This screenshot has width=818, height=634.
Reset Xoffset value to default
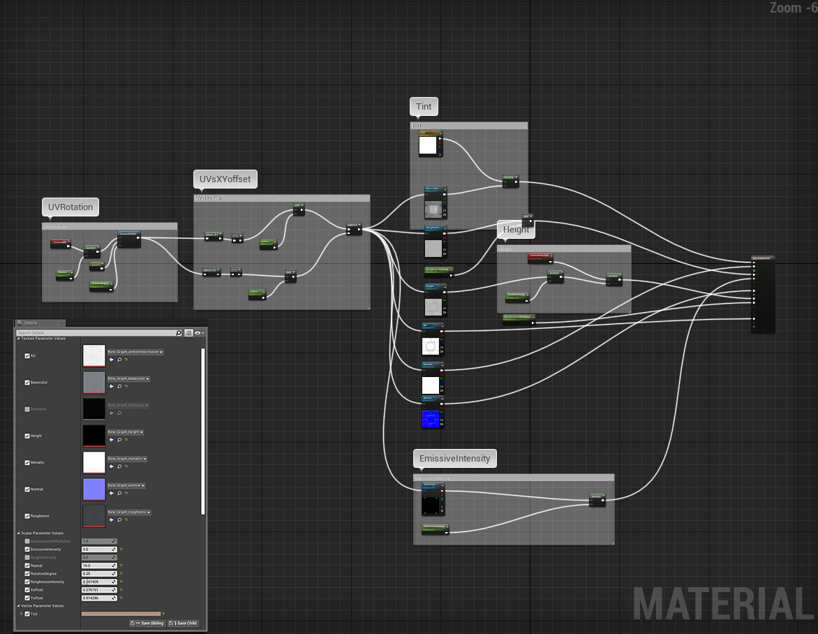[x=121, y=589]
